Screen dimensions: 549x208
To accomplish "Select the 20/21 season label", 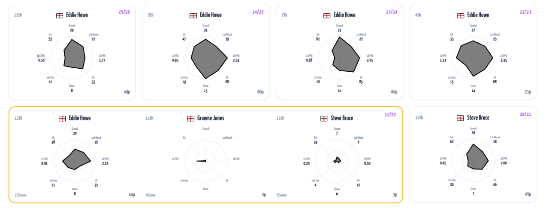I will pos(525,114).
